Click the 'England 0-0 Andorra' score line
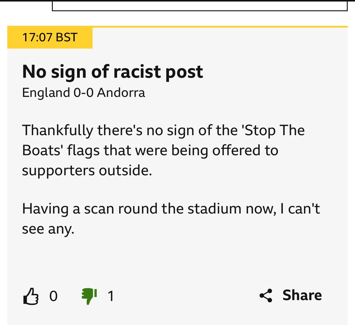 coord(83,93)
